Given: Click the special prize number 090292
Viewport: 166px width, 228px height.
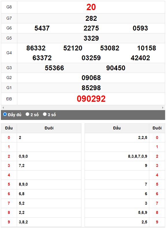Looking at the screenshot, I should click(91, 99).
